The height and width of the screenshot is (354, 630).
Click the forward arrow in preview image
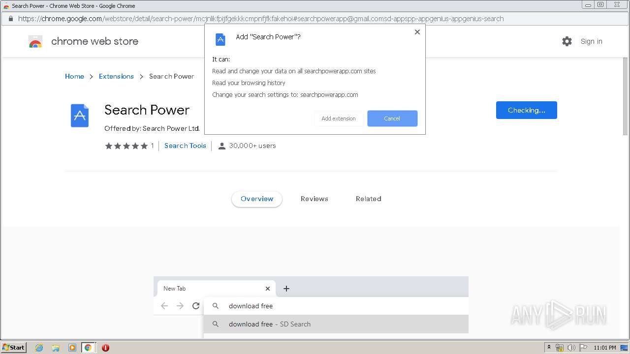pyautogui.click(x=180, y=306)
